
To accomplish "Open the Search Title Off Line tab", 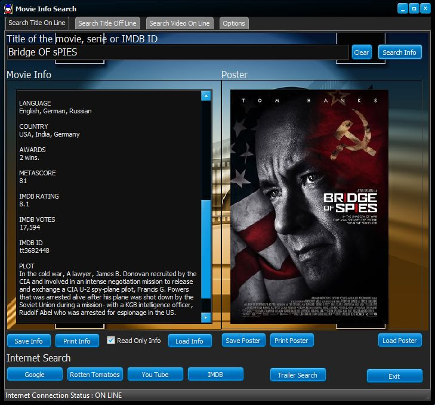I will tap(107, 23).
